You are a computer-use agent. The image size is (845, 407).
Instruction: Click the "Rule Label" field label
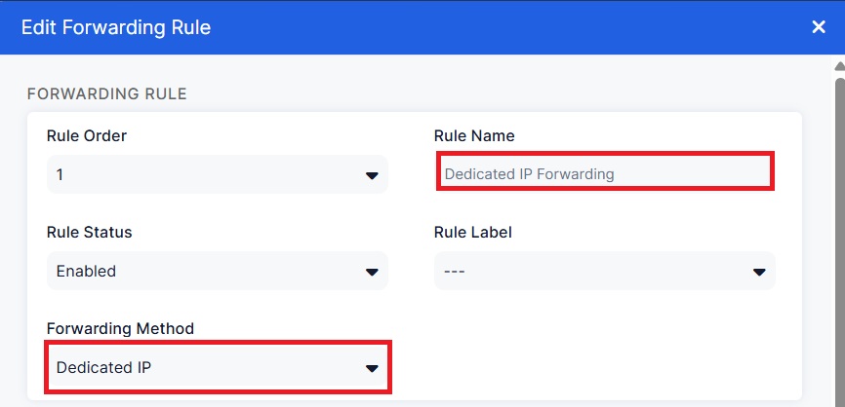[x=473, y=232]
